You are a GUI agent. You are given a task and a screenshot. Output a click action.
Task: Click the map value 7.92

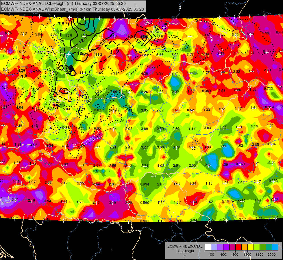(99, 73)
